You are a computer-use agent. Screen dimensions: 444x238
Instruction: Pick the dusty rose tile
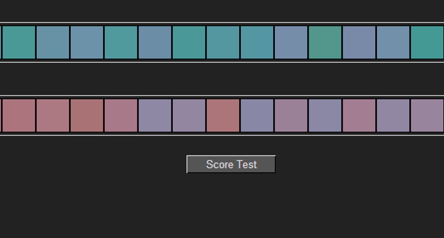pos(18,115)
